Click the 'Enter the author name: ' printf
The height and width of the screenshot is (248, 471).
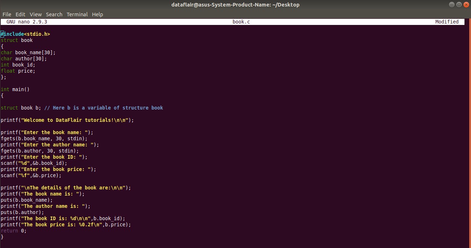tap(50, 145)
